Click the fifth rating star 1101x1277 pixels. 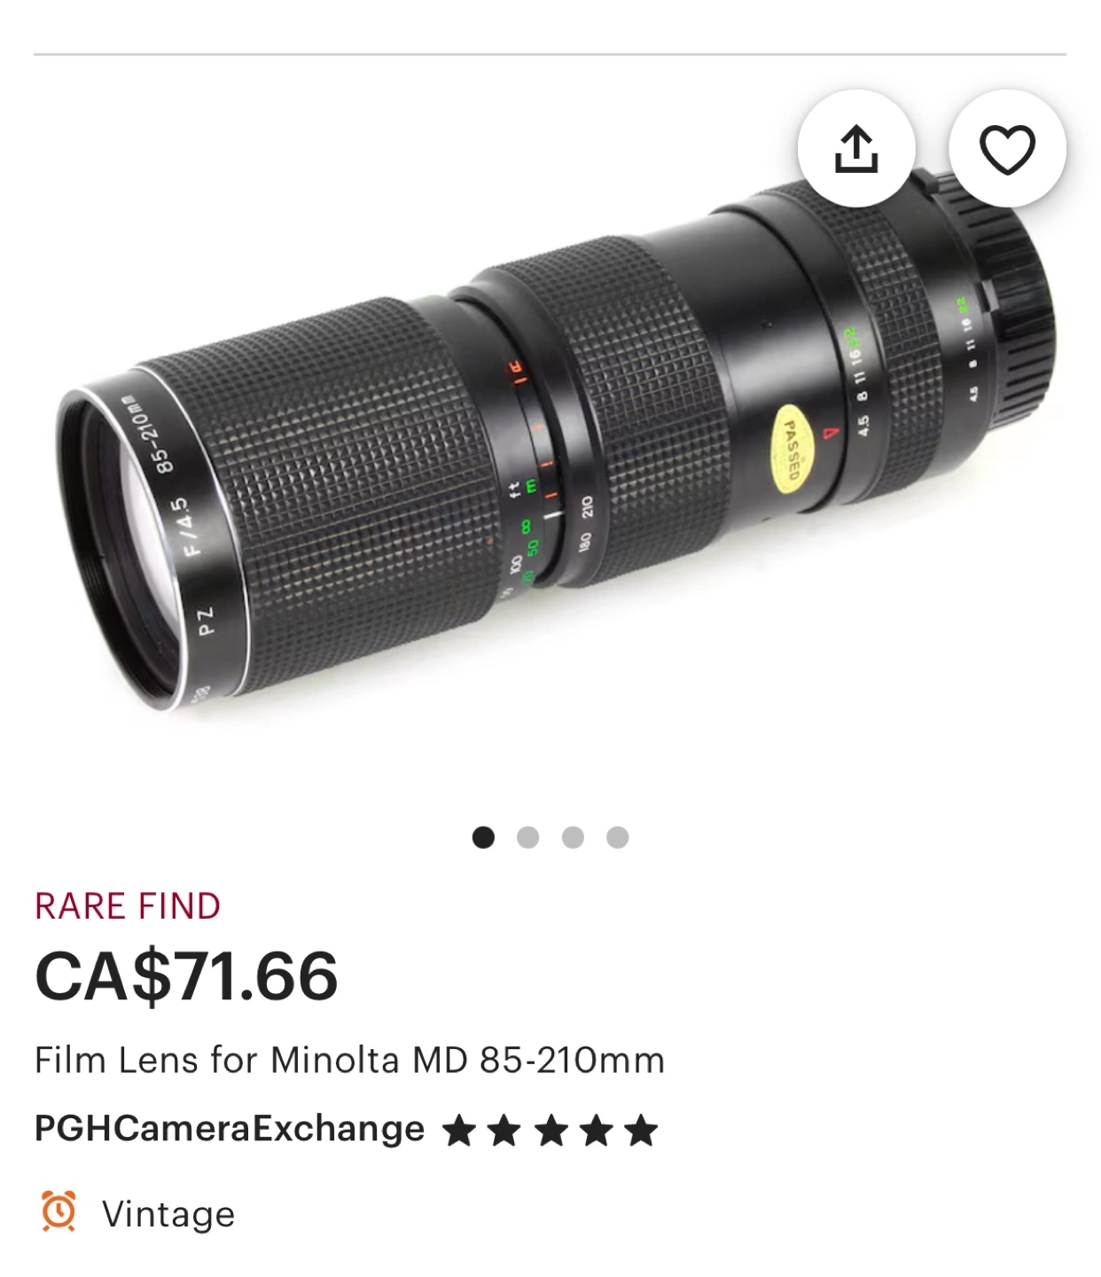coord(641,1131)
